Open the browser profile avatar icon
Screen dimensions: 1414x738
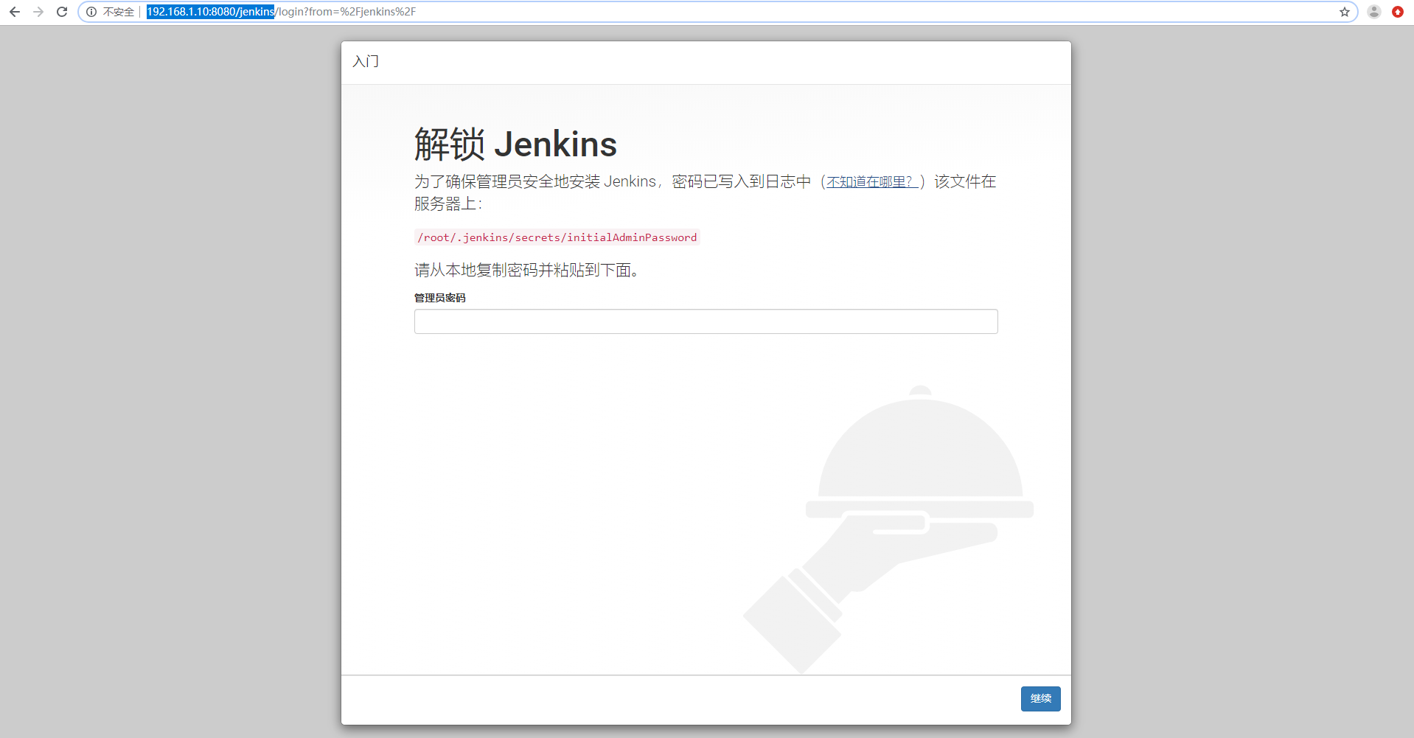[x=1373, y=12]
